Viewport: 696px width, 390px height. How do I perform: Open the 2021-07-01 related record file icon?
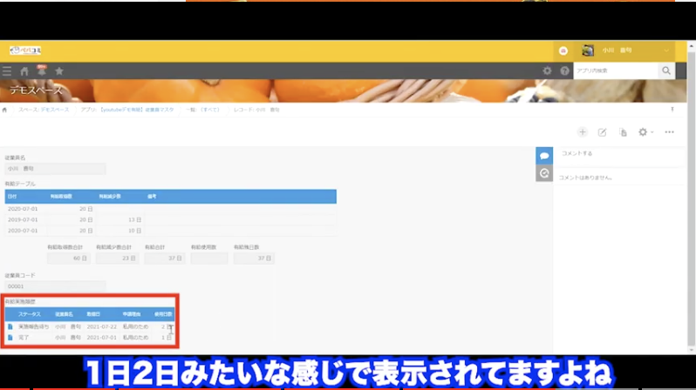[10, 337]
